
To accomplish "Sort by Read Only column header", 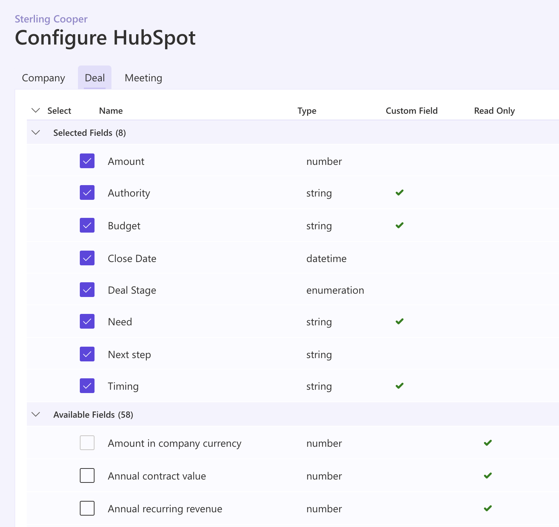I will click(x=494, y=111).
